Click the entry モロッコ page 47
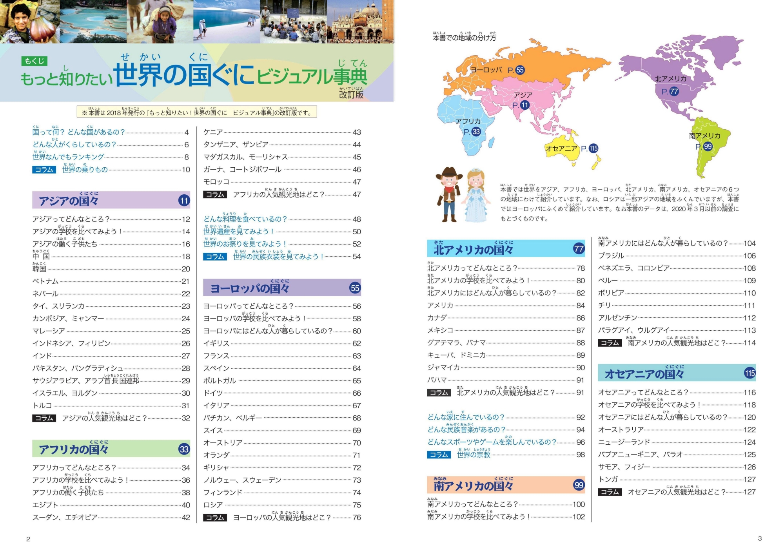The height and width of the screenshot is (556, 784). 282,182
